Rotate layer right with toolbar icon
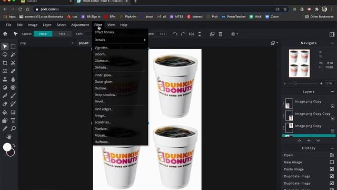The width and height of the screenshot is (337, 190). [183, 34]
